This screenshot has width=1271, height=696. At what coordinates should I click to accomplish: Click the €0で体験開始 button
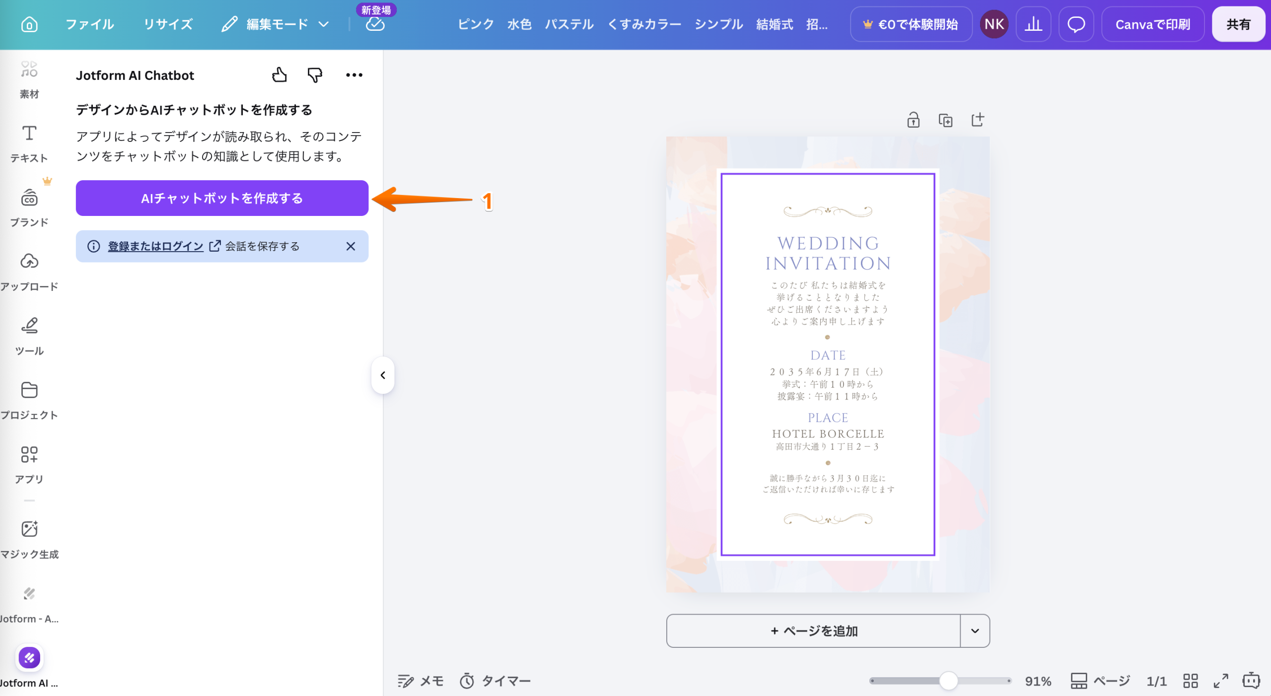[911, 24]
